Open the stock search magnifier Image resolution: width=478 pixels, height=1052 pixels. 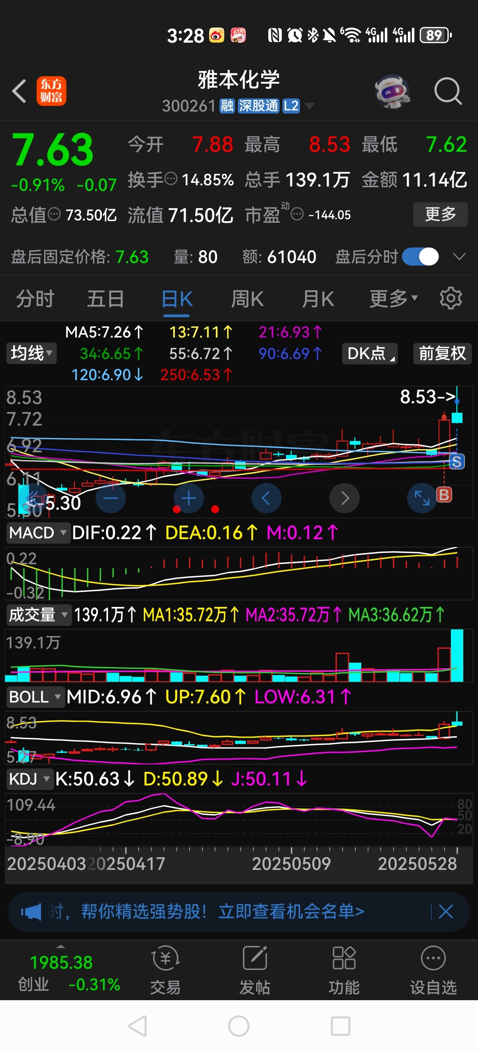pos(448,91)
